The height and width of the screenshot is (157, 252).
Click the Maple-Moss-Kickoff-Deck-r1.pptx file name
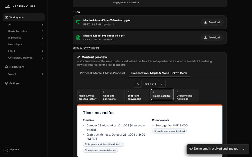pyautogui.click(x=107, y=21)
